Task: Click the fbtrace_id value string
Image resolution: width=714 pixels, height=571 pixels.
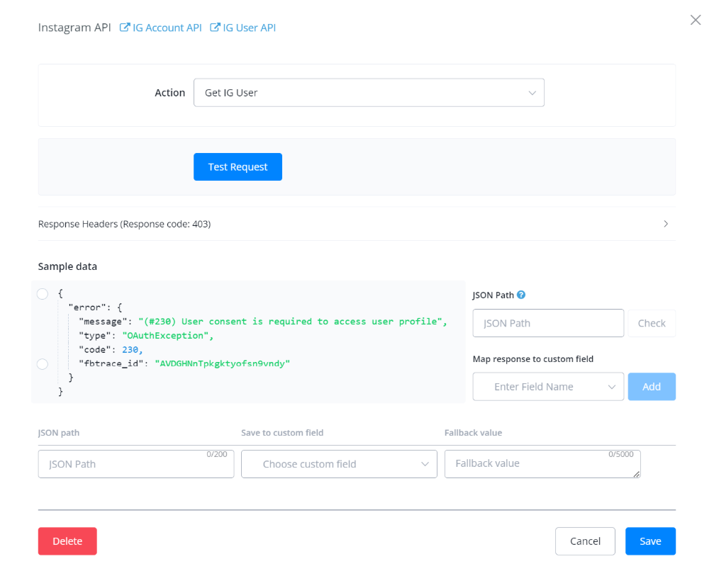Action: point(222,363)
